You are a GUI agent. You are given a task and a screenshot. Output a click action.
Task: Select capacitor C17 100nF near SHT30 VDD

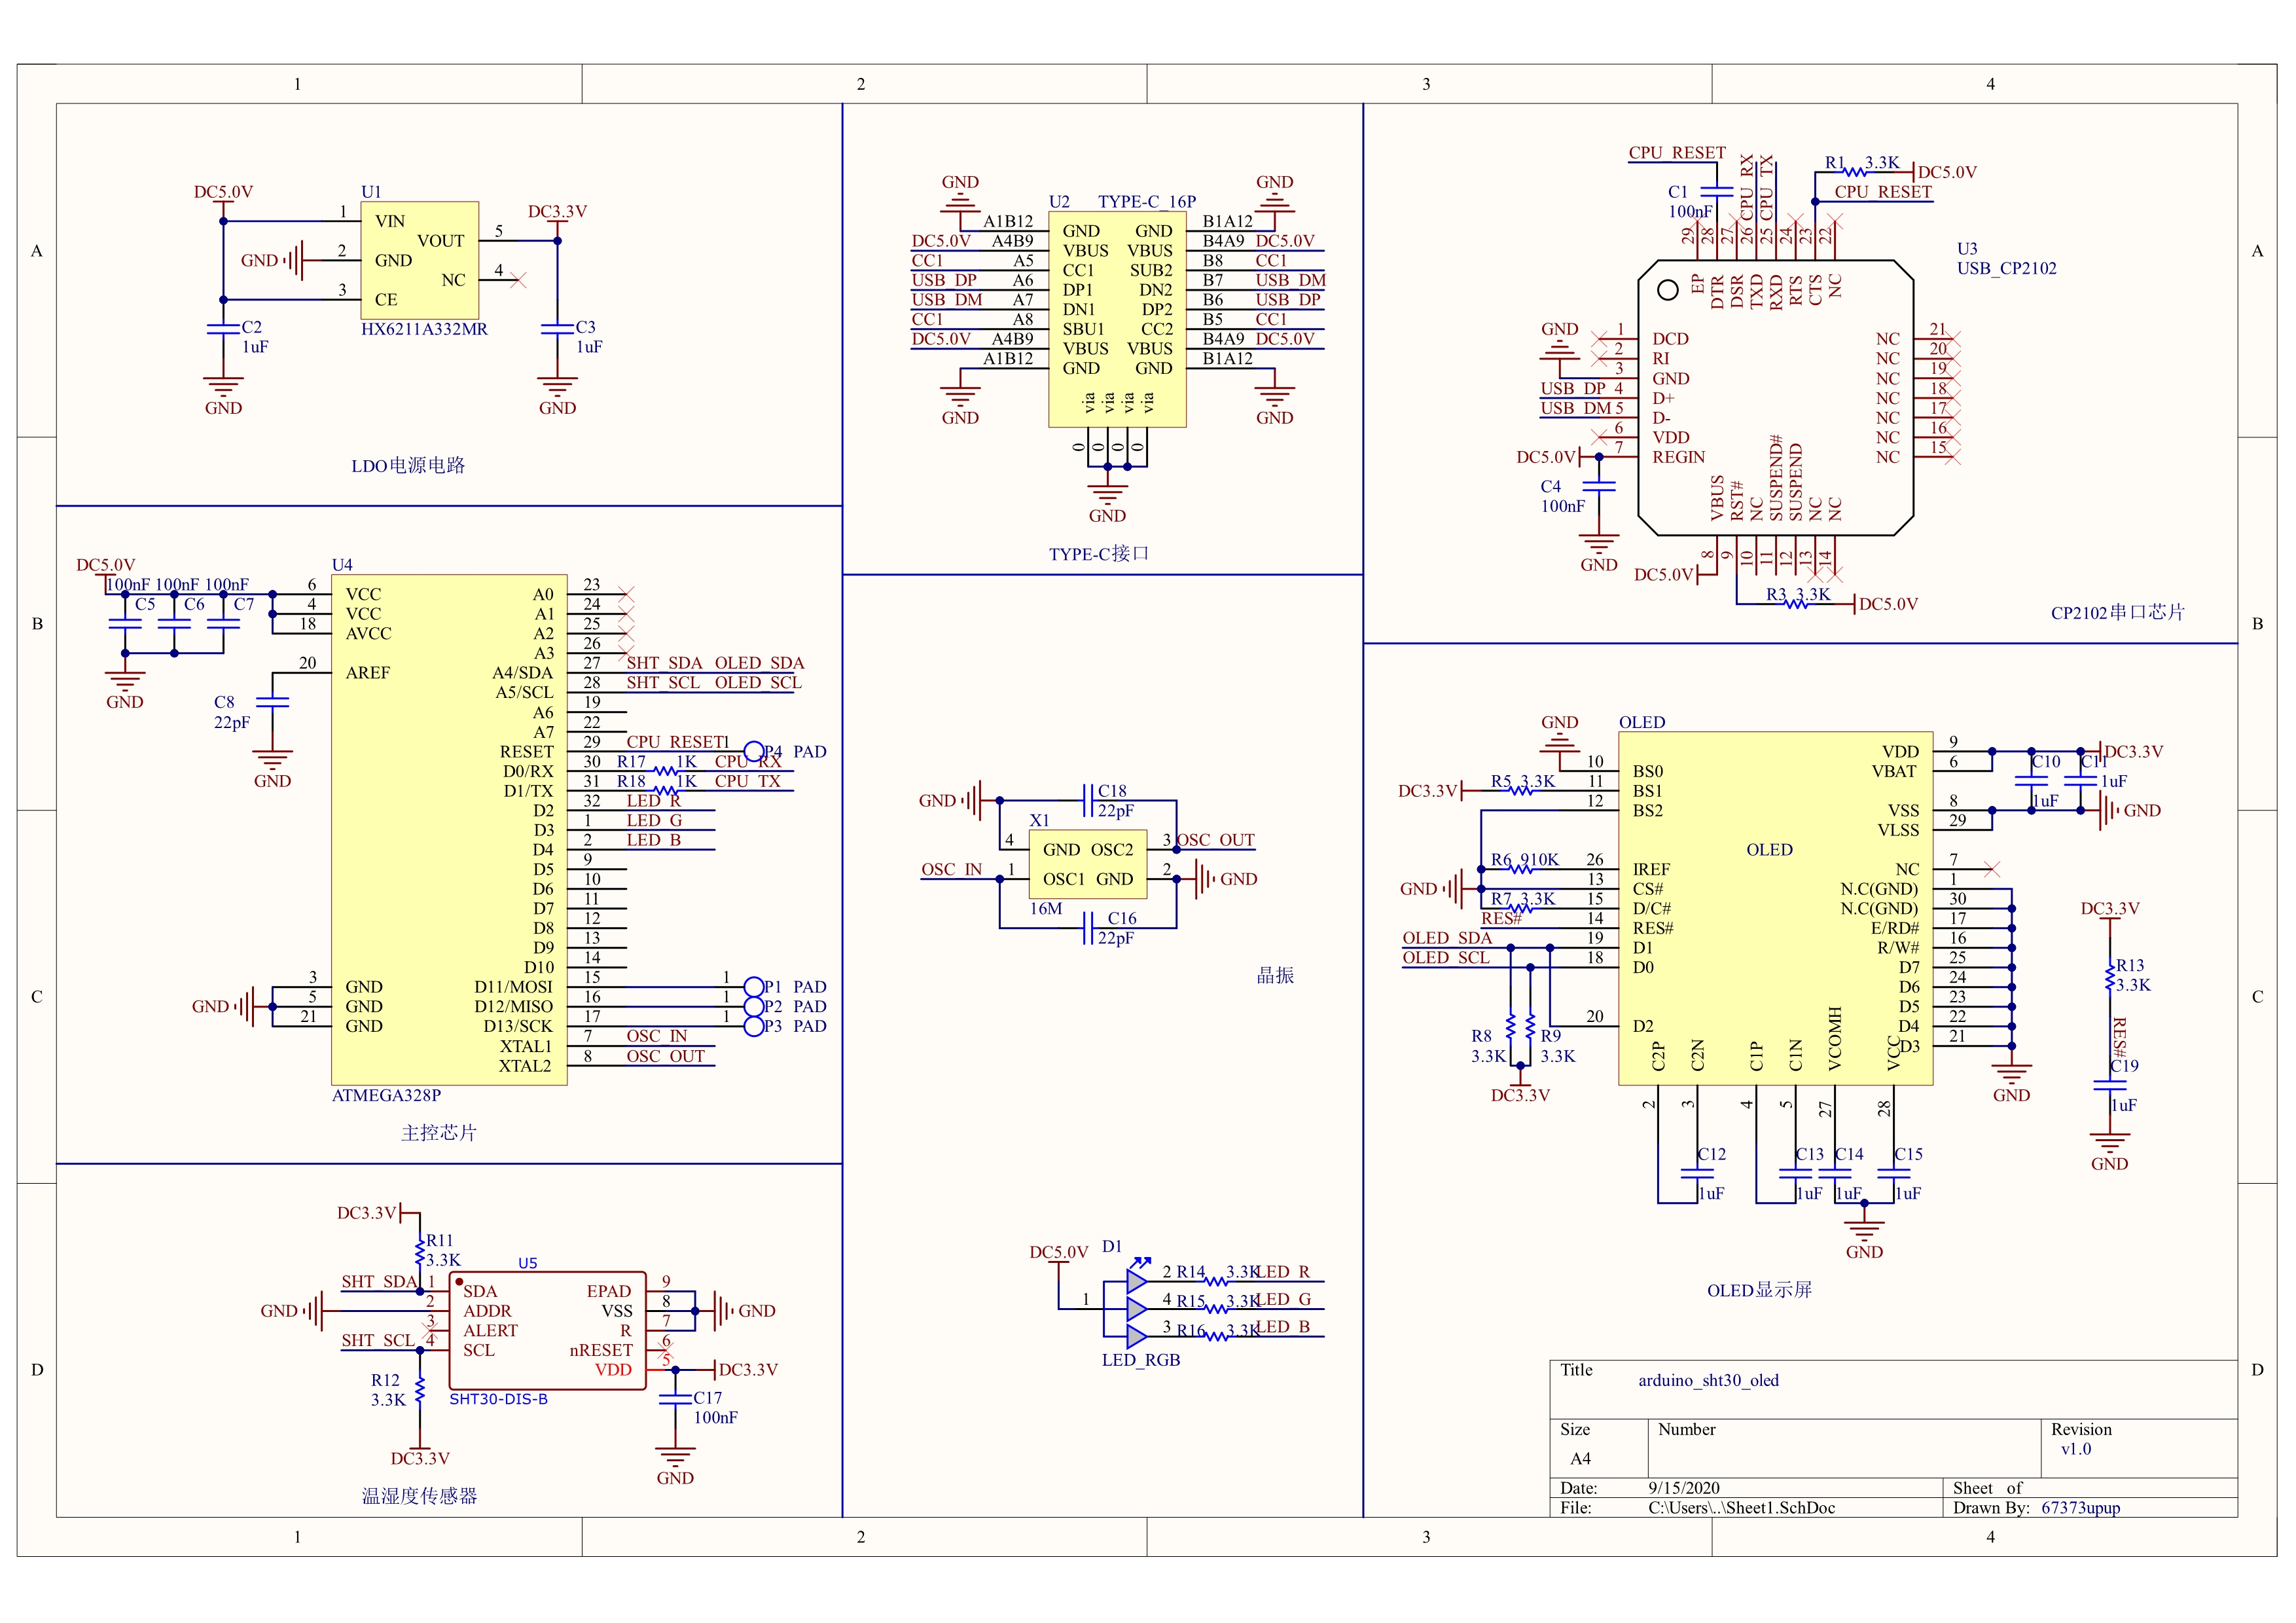[x=675, y=1399]
